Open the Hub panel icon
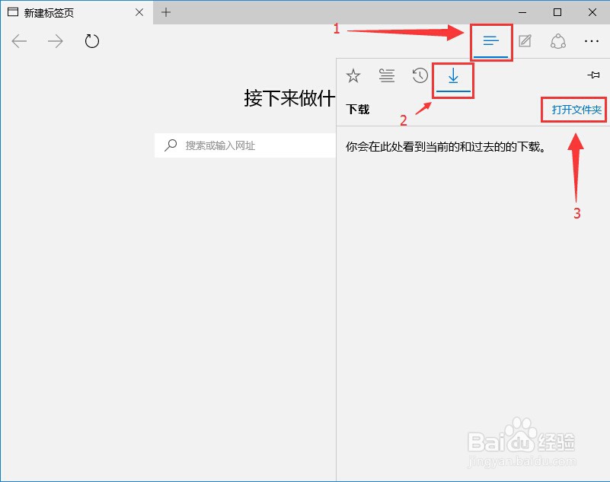Image resolution: width=610 pixels, height=482 pixels. coord(491,41)
